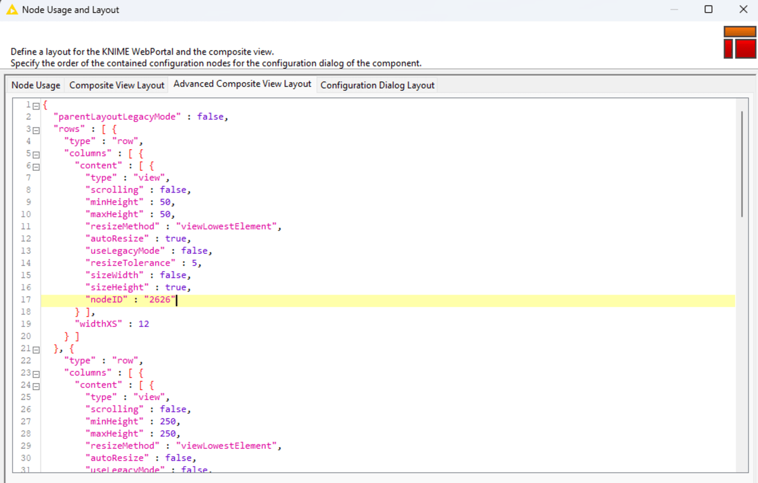758x483 pixels.
Task: Click the KNIME warning icon in title bar
Action: pyautogui.click(x=12, y=9)
